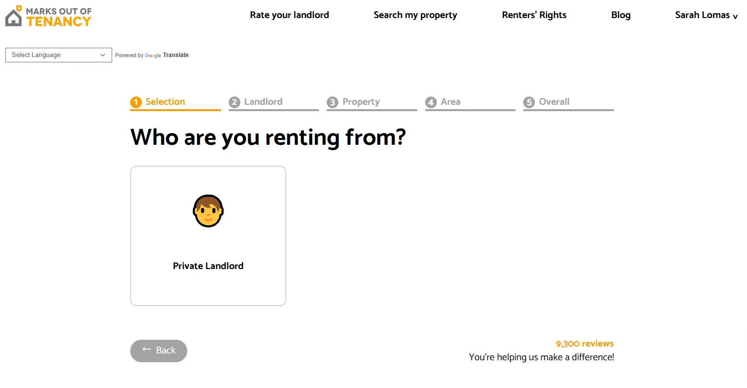Click the Private Landlord face emoji icon

(x=208, y=211)
